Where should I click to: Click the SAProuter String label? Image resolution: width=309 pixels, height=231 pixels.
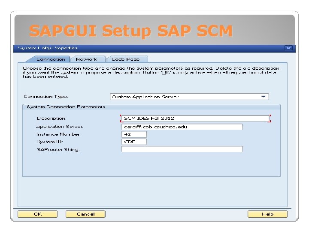click(58, 149)
